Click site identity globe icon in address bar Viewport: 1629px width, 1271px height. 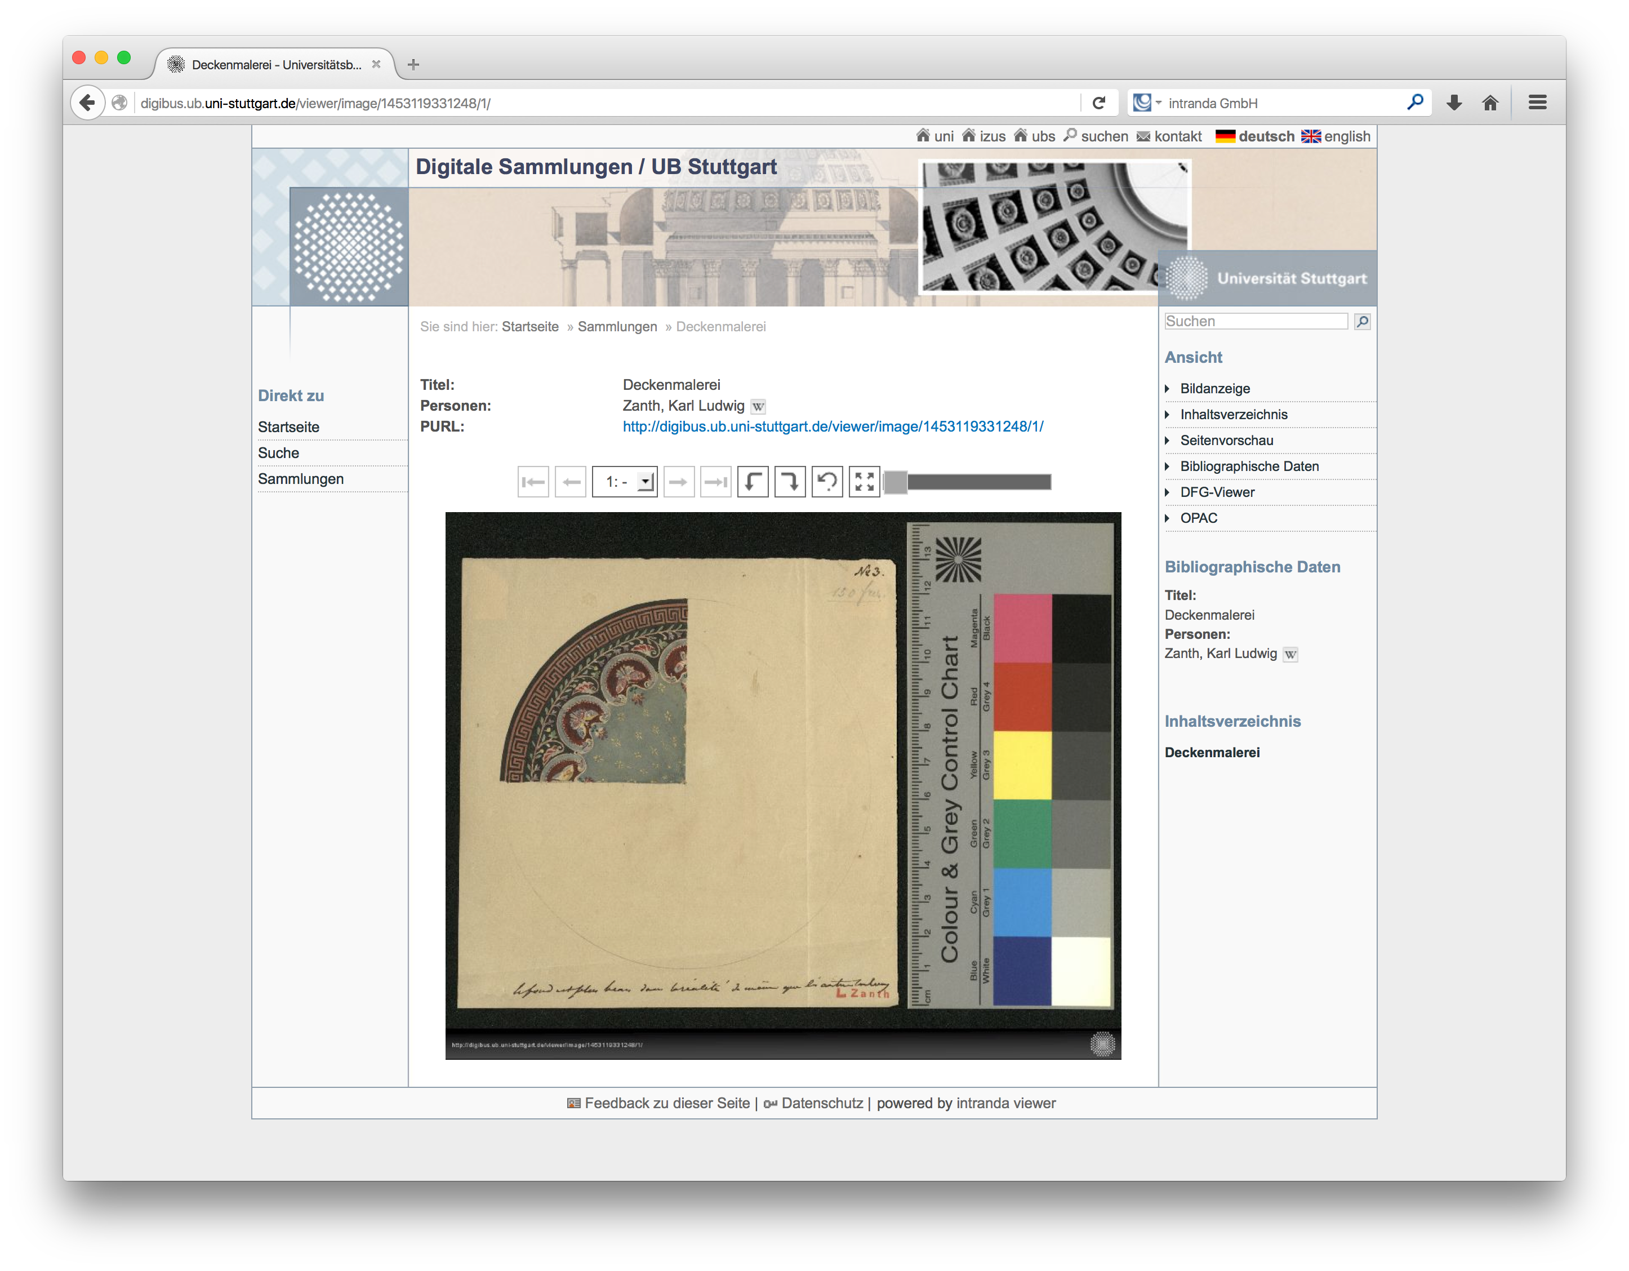point(119,103)
